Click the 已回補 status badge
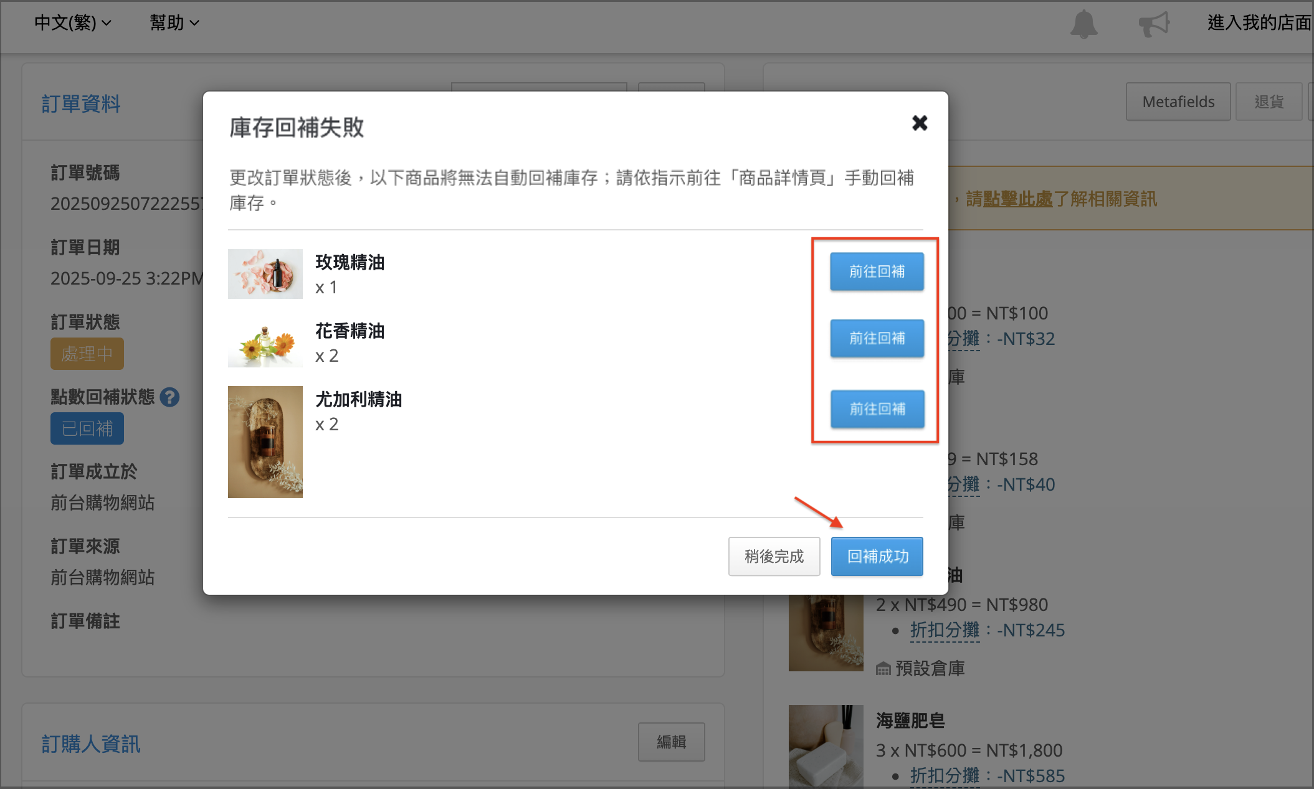Viewport: 1314px width, 789px height. pyautogui.click(x=87, y=428)
